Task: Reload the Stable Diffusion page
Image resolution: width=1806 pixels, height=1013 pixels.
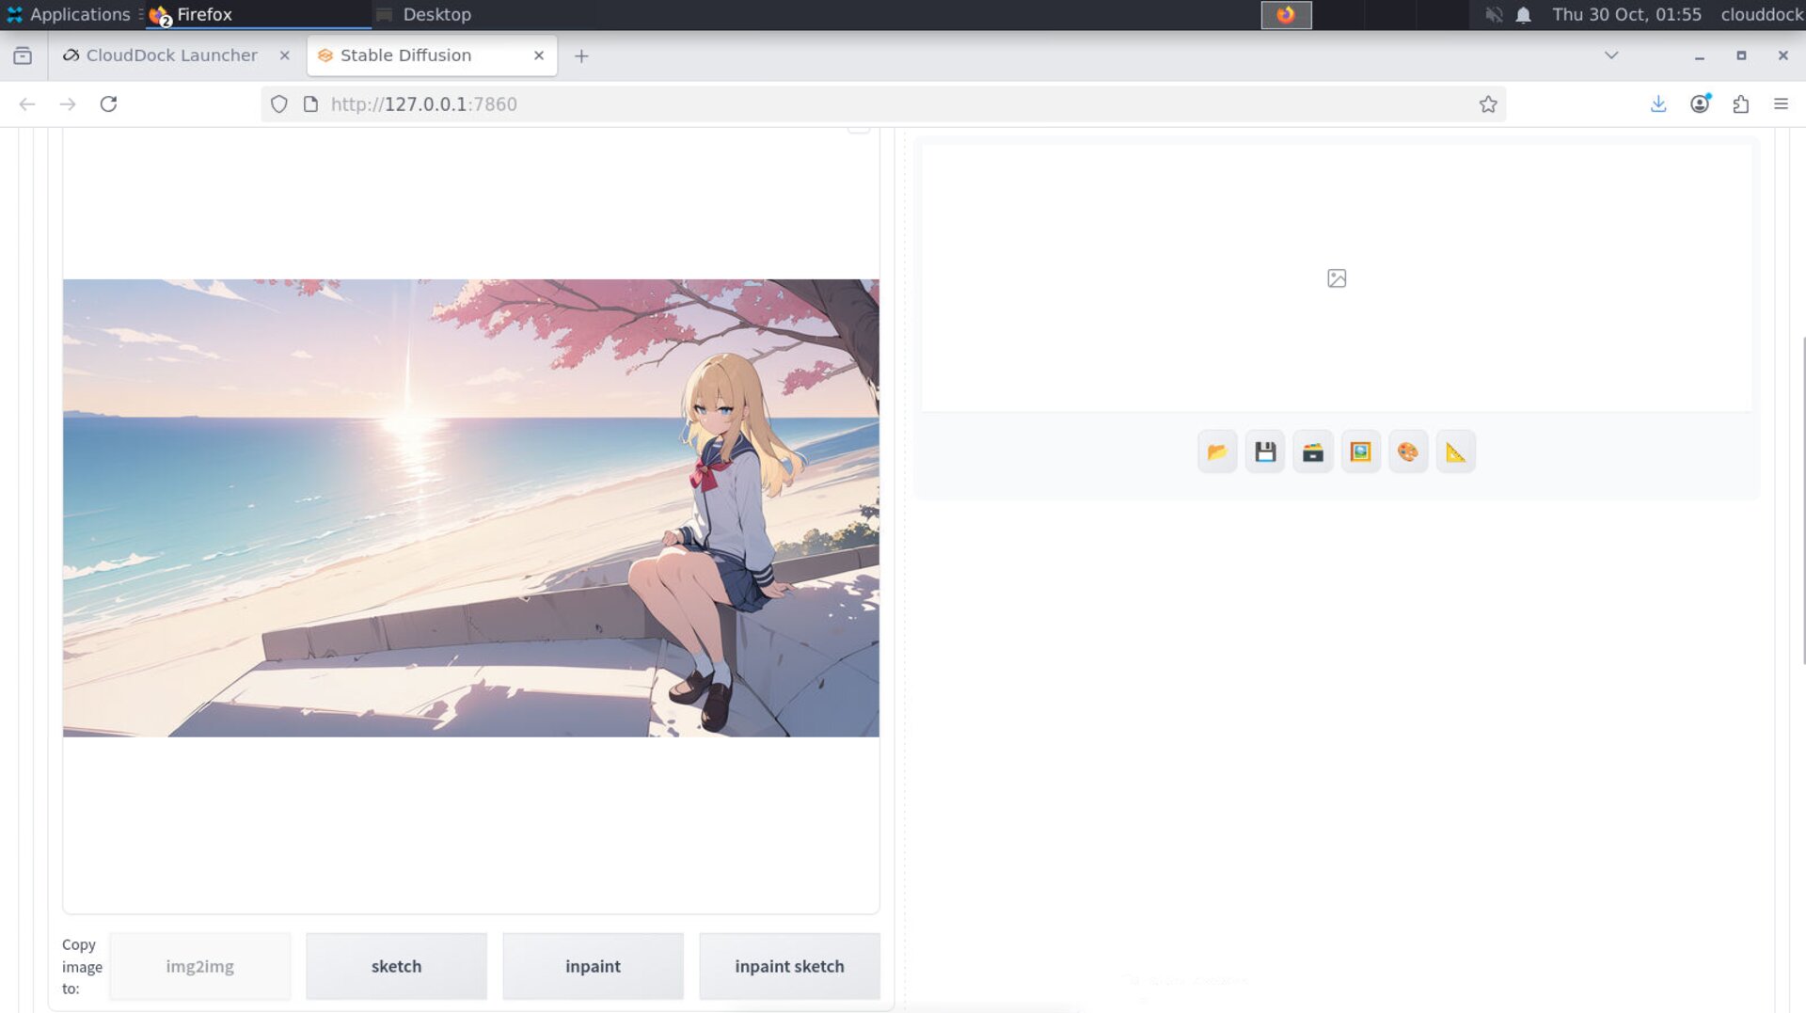Action: (109, 103)
